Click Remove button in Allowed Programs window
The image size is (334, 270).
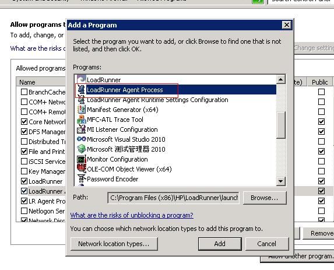tap(318, 234)
